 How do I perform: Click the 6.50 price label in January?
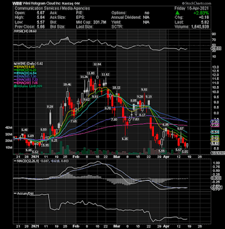(44, 129)
